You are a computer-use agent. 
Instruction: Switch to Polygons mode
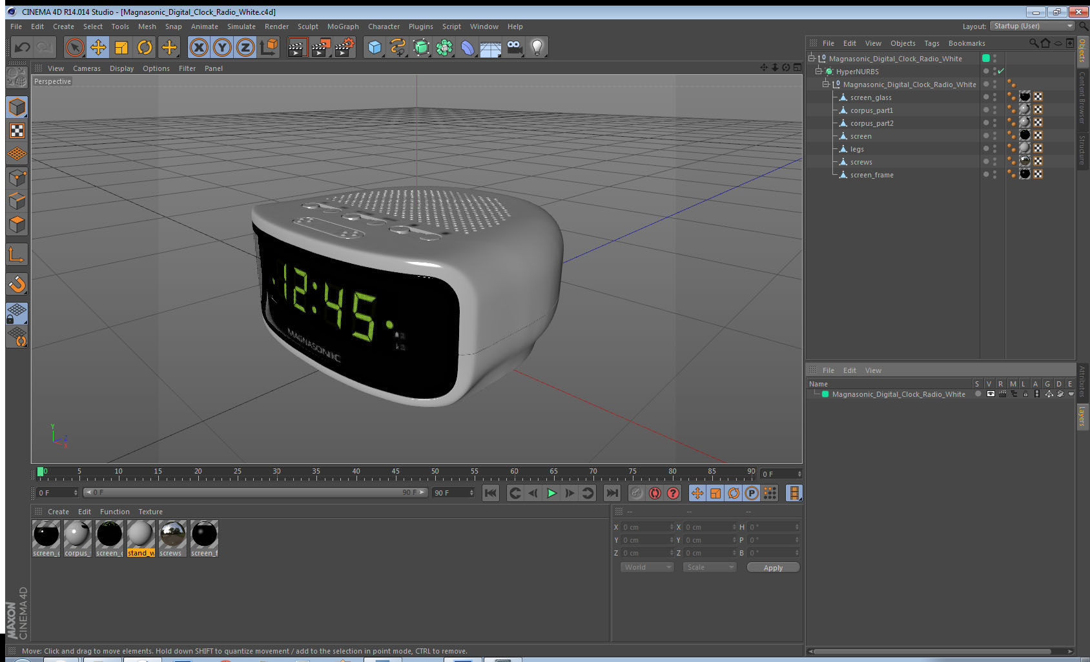[17, 225]
